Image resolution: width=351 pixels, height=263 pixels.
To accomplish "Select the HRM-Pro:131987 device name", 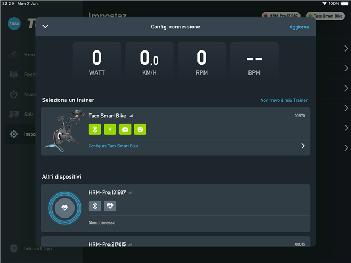I will [107, 192].
